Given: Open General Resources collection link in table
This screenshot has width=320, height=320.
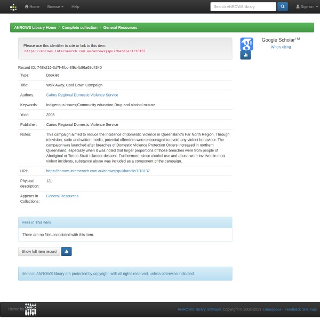Looking at the screenshot, I should [62, 196].
